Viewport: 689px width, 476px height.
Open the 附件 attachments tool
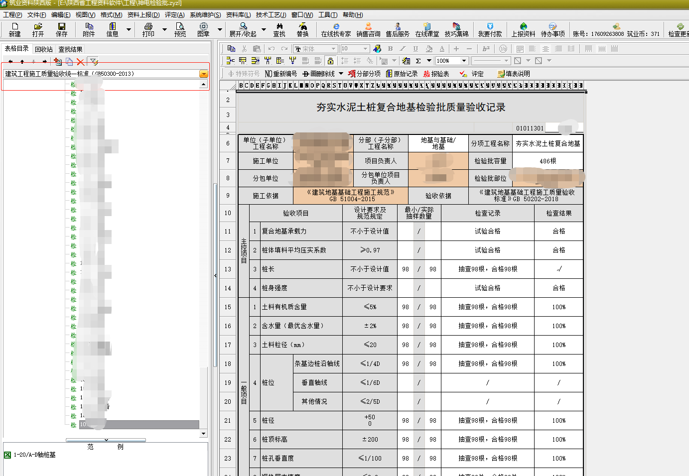(x=89, y=29)
